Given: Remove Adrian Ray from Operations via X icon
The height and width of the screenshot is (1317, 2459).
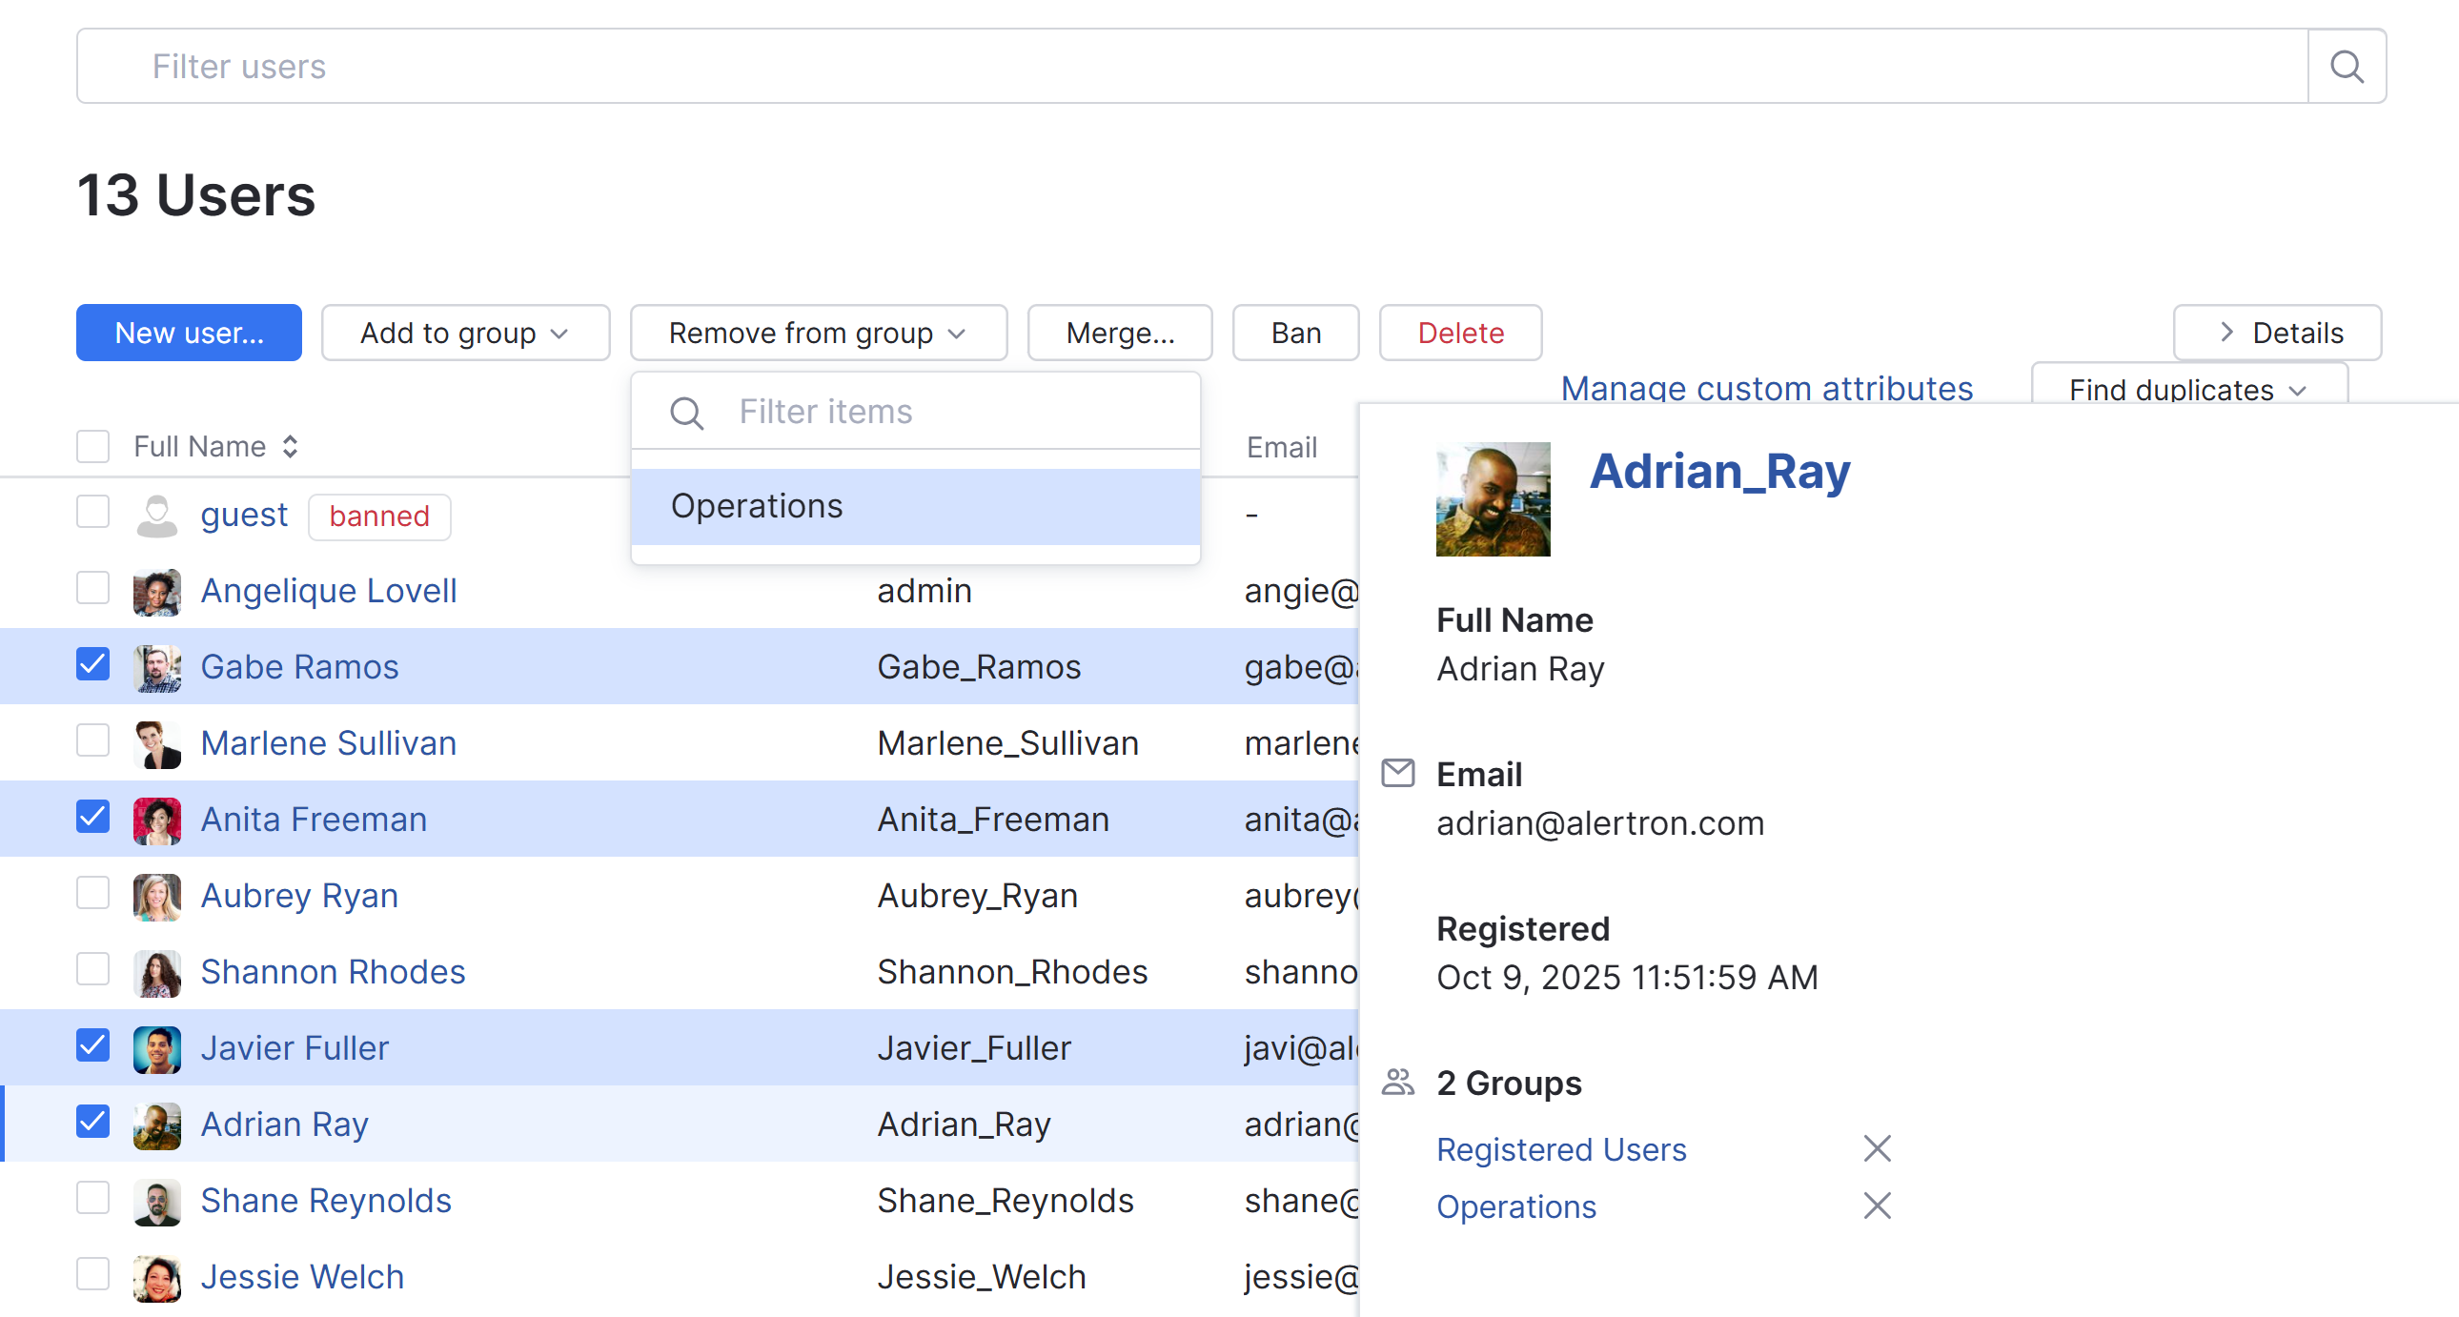Looking at the screenshot, I should 1876,1206.
